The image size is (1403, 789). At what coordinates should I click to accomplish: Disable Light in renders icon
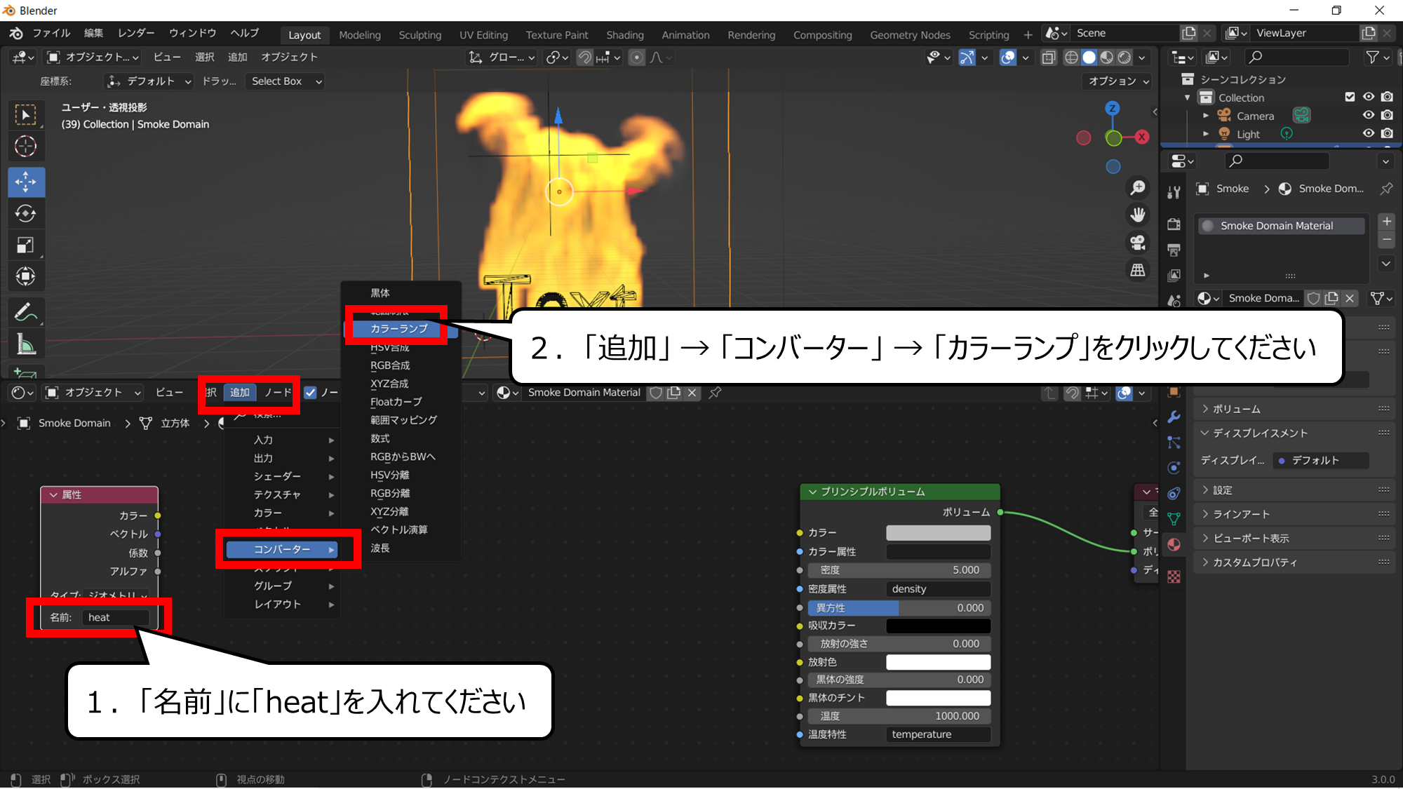1387,133
